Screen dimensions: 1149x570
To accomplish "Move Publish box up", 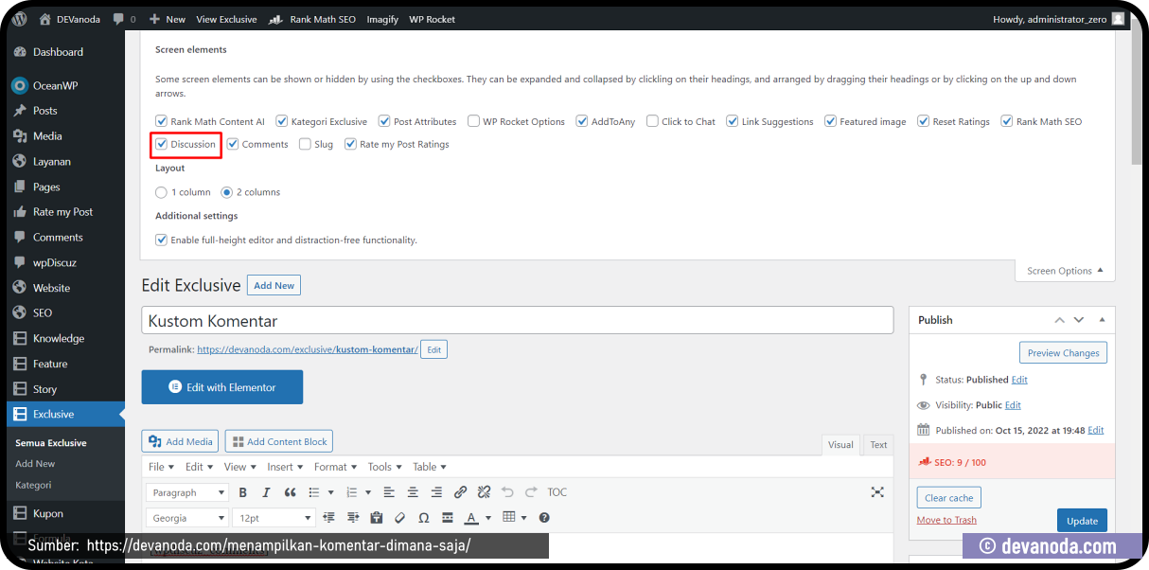I will pos(1060,320).
